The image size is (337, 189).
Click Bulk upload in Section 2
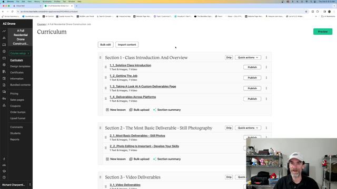click(x=139, y=159)
